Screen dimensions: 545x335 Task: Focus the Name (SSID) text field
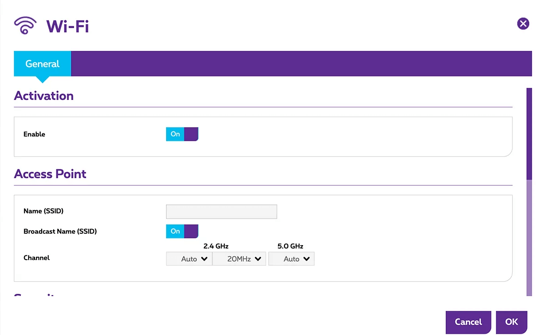(x=221, y=212)
